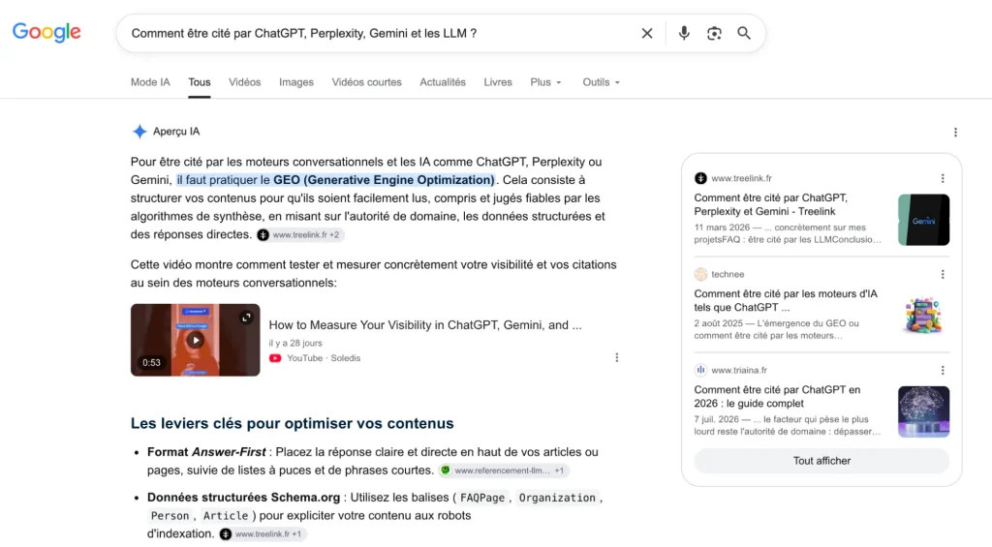The height and width of the screenshot is (547, 992).
Task: Clear the search query with X
Action: [646, 34]
